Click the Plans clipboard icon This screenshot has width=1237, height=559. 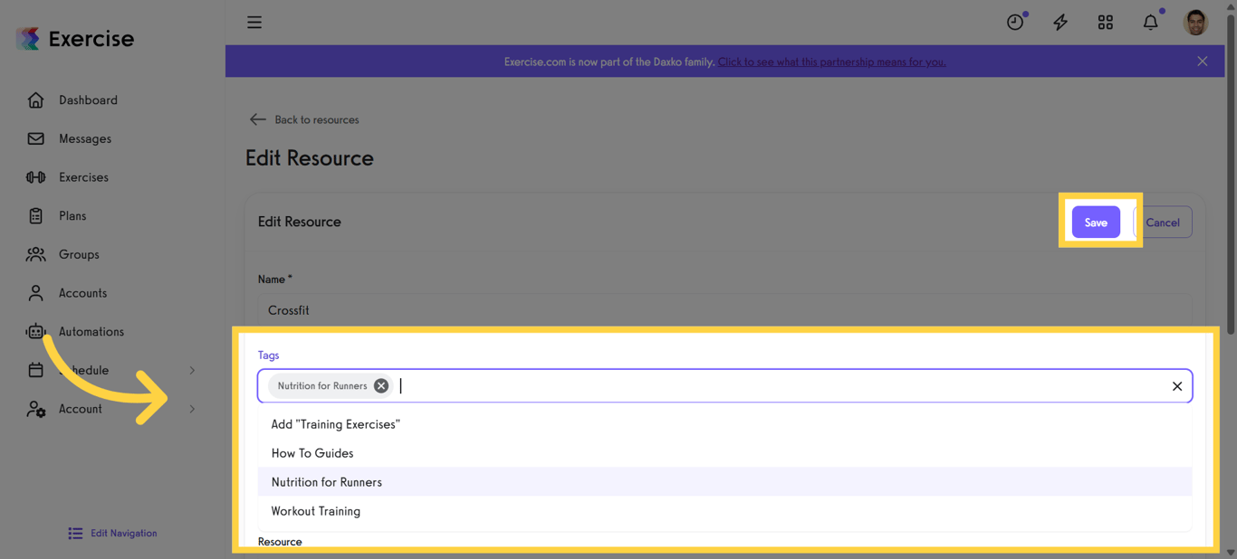(x=35, y=216)
